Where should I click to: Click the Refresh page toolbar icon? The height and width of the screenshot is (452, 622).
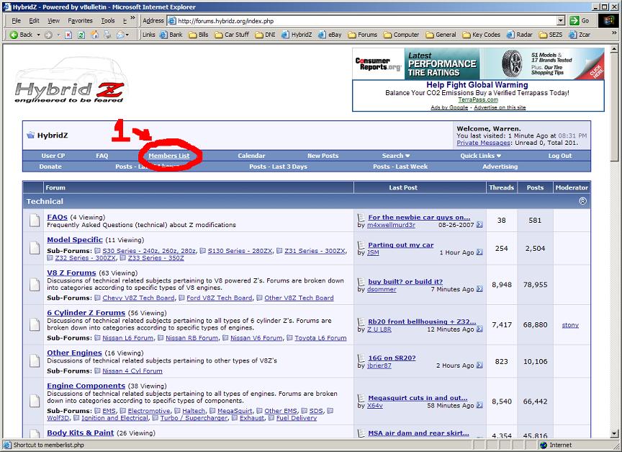81,35
